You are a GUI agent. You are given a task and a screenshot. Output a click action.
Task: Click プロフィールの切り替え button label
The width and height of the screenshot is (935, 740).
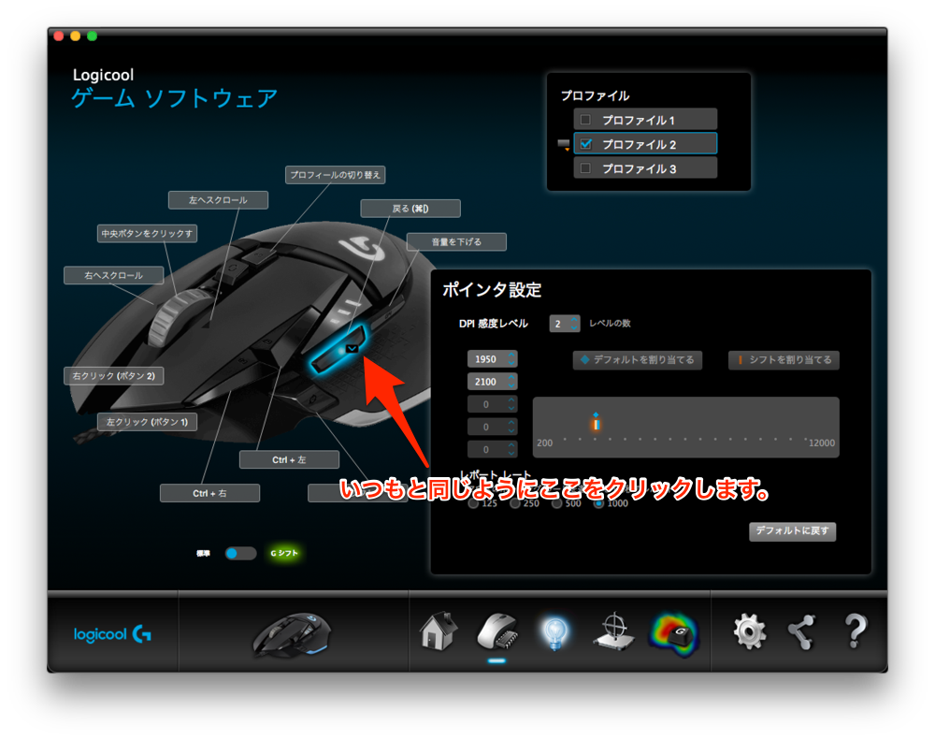[335, 175]
